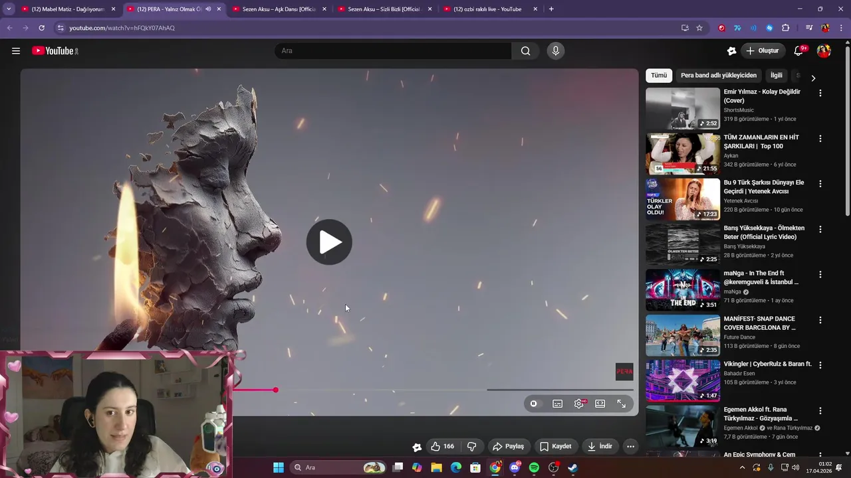Screen dimensions: 851x478
Task: Switch to Mabel Matiz - Dağılıyorum tab
Action: (x=68, y=9)
